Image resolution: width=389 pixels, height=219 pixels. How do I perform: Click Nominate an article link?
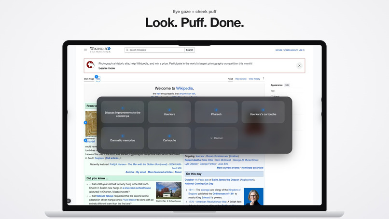point(252,168)
